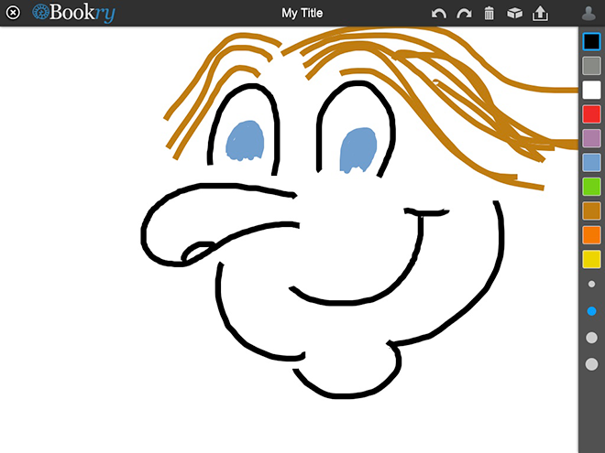Click the Bookry logo

point(73,13)
